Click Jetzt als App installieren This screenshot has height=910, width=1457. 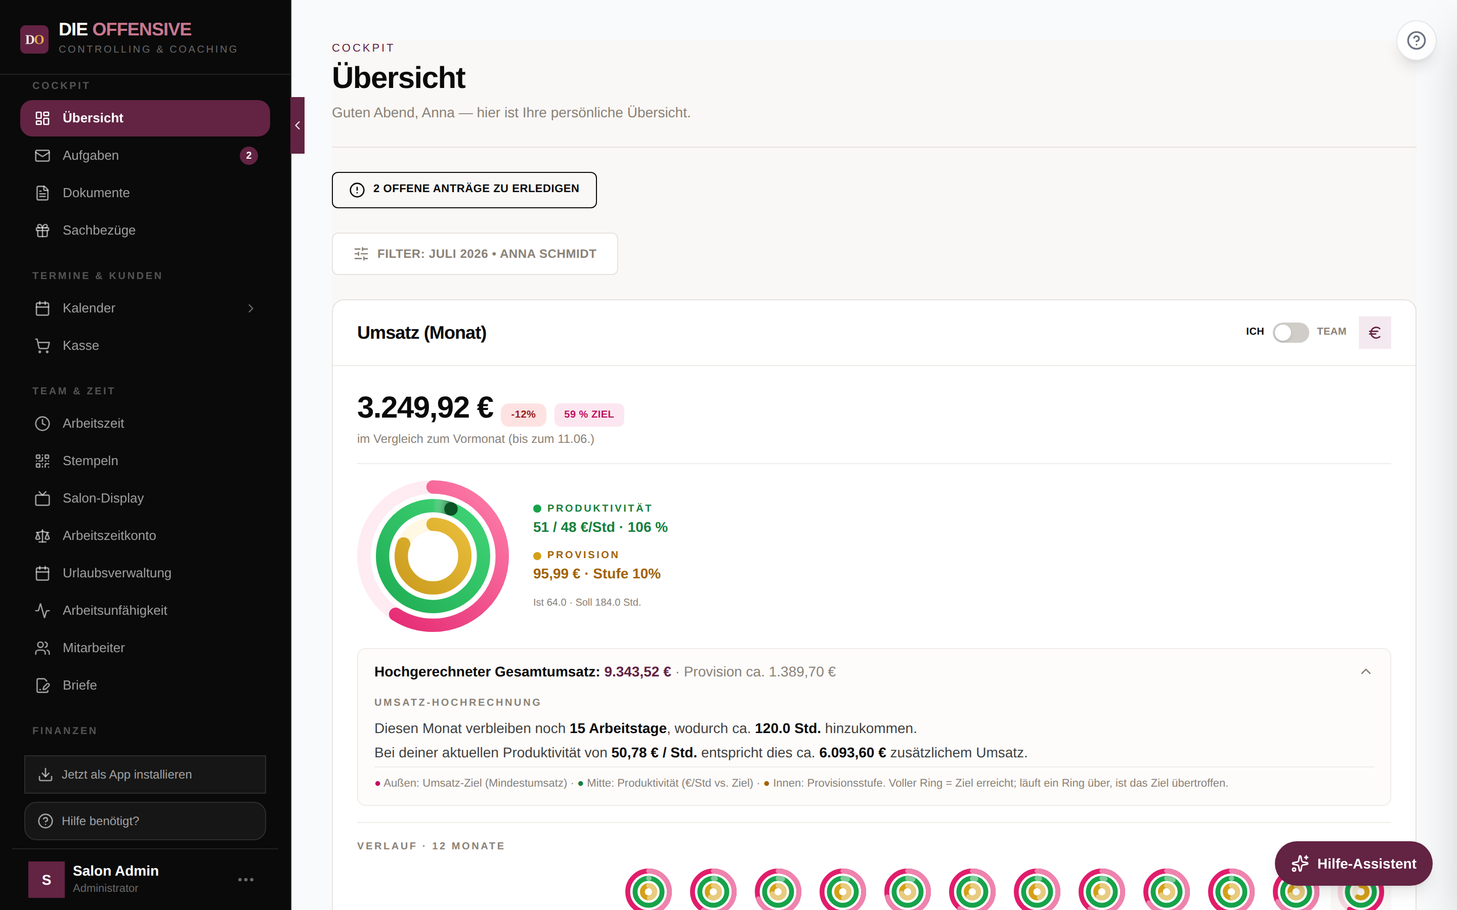tap(145, 775)
